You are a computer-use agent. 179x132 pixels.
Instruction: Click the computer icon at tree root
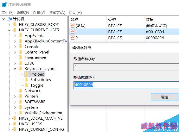[x=10, y=19]
